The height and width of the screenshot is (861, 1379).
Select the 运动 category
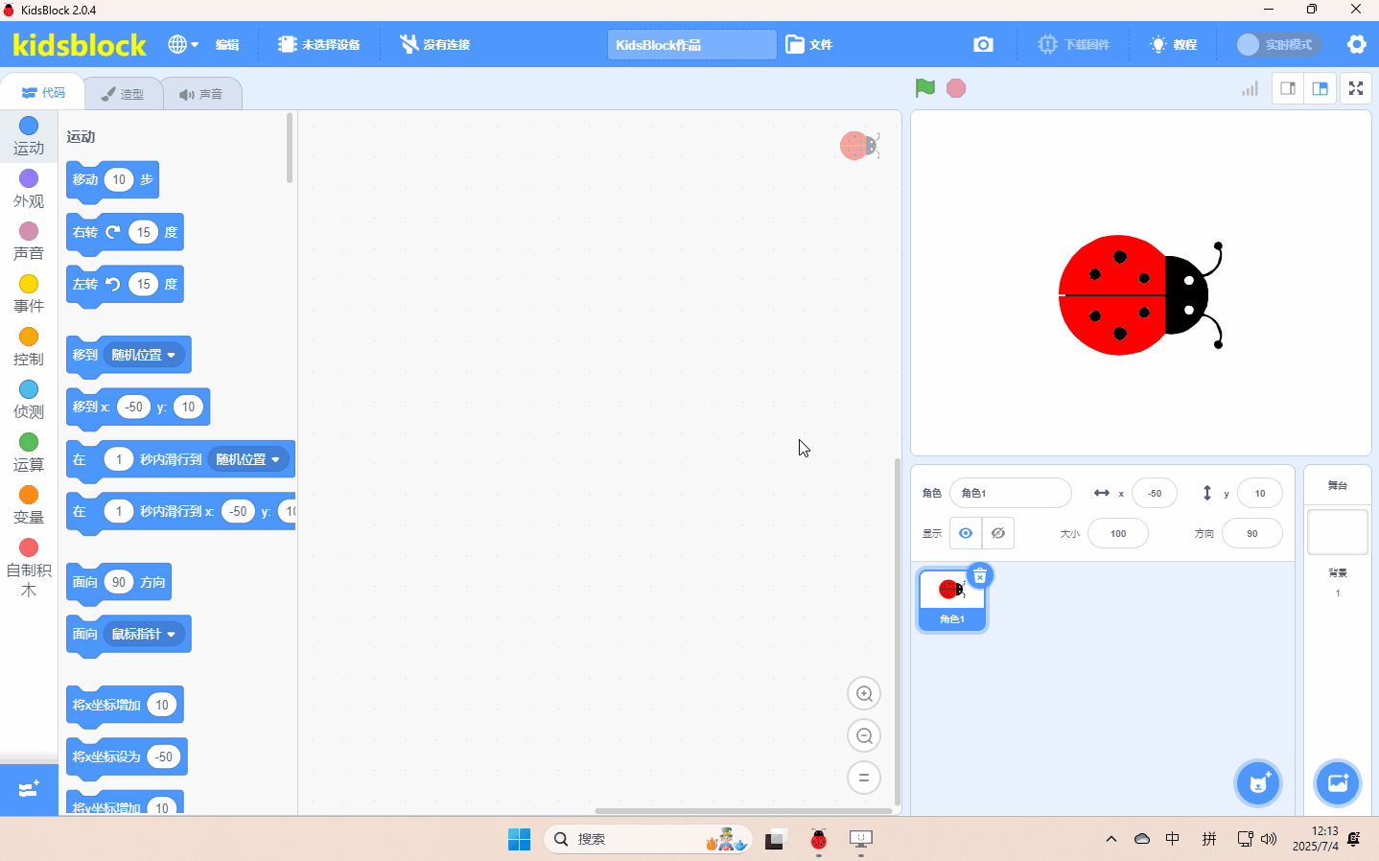click(29, 136)
